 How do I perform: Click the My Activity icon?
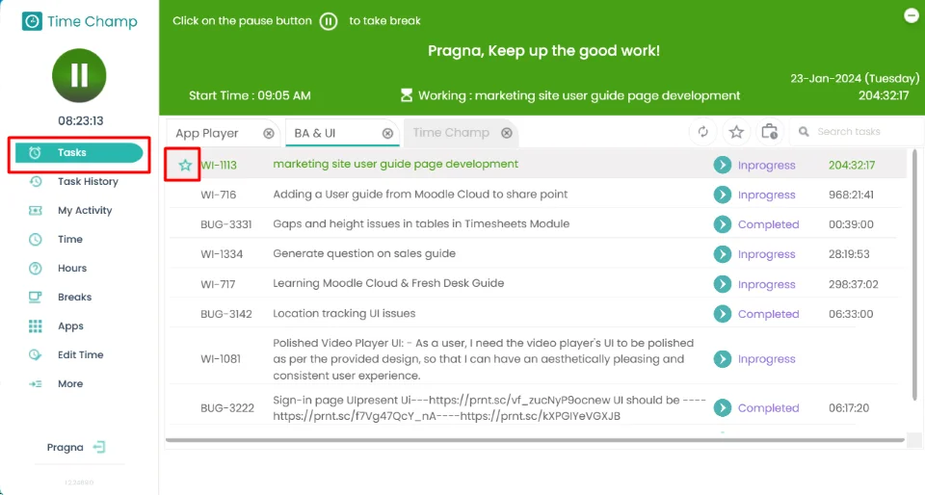[x=36, y=210]
